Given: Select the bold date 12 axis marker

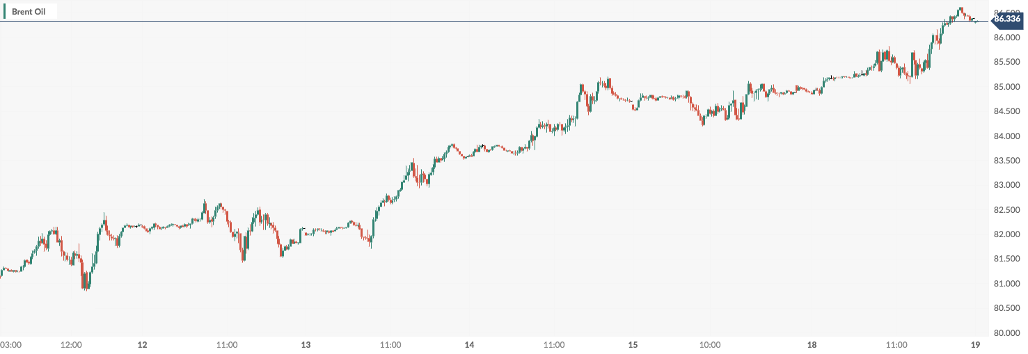Looking at the screenshot, I should (143, 345).
